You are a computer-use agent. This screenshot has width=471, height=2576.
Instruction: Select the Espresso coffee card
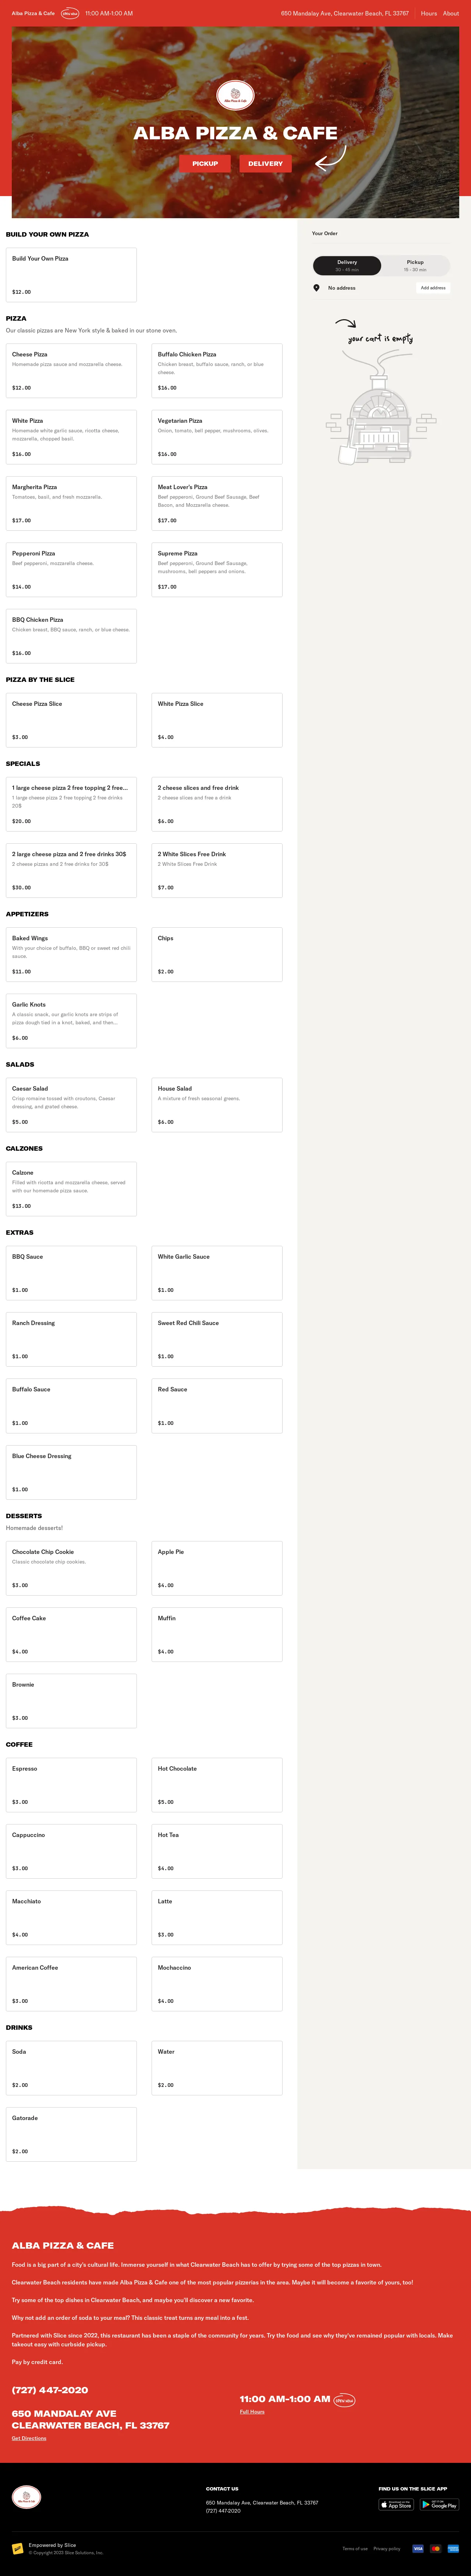click(x=72, y=1785)
